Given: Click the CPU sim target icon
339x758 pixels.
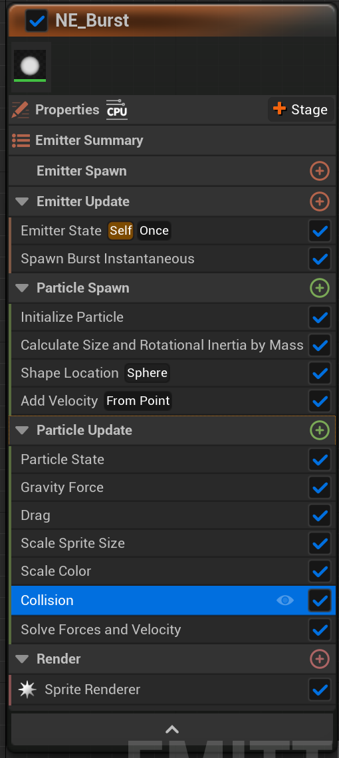Looking at the screenshot, I should (x=117, y=109).
